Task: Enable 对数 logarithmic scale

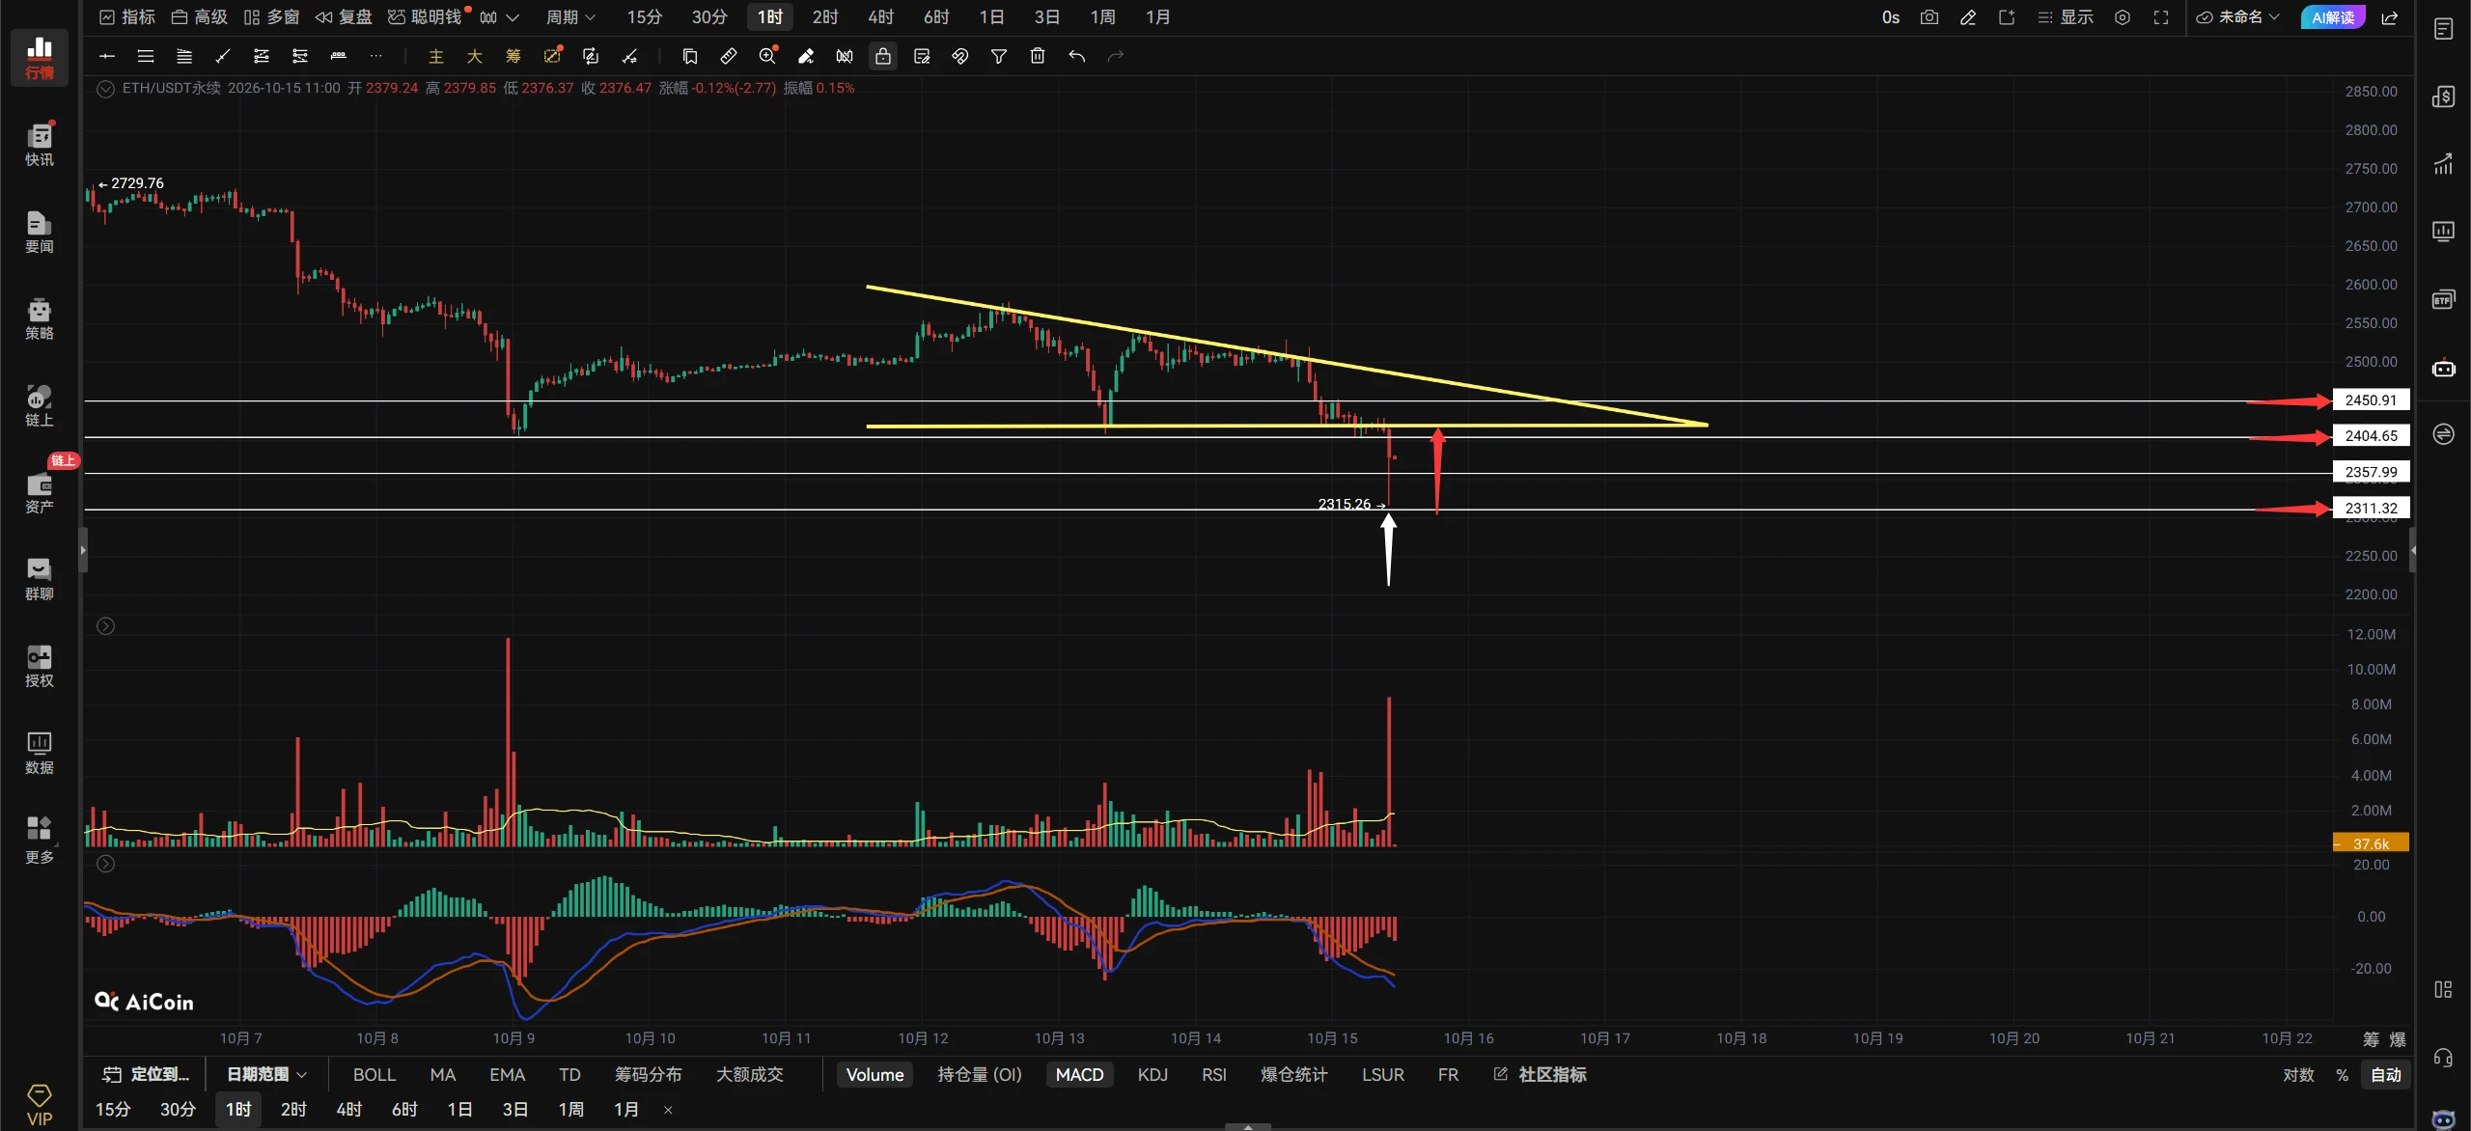Action: (x=2298, y=1074)
